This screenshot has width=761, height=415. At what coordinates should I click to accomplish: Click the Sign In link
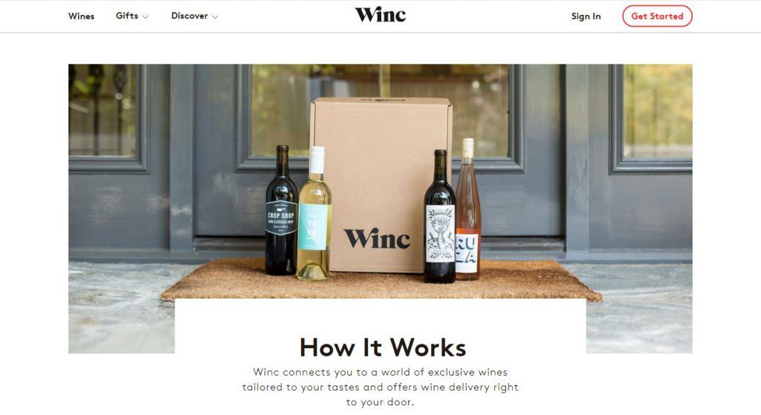click(586, 16)
